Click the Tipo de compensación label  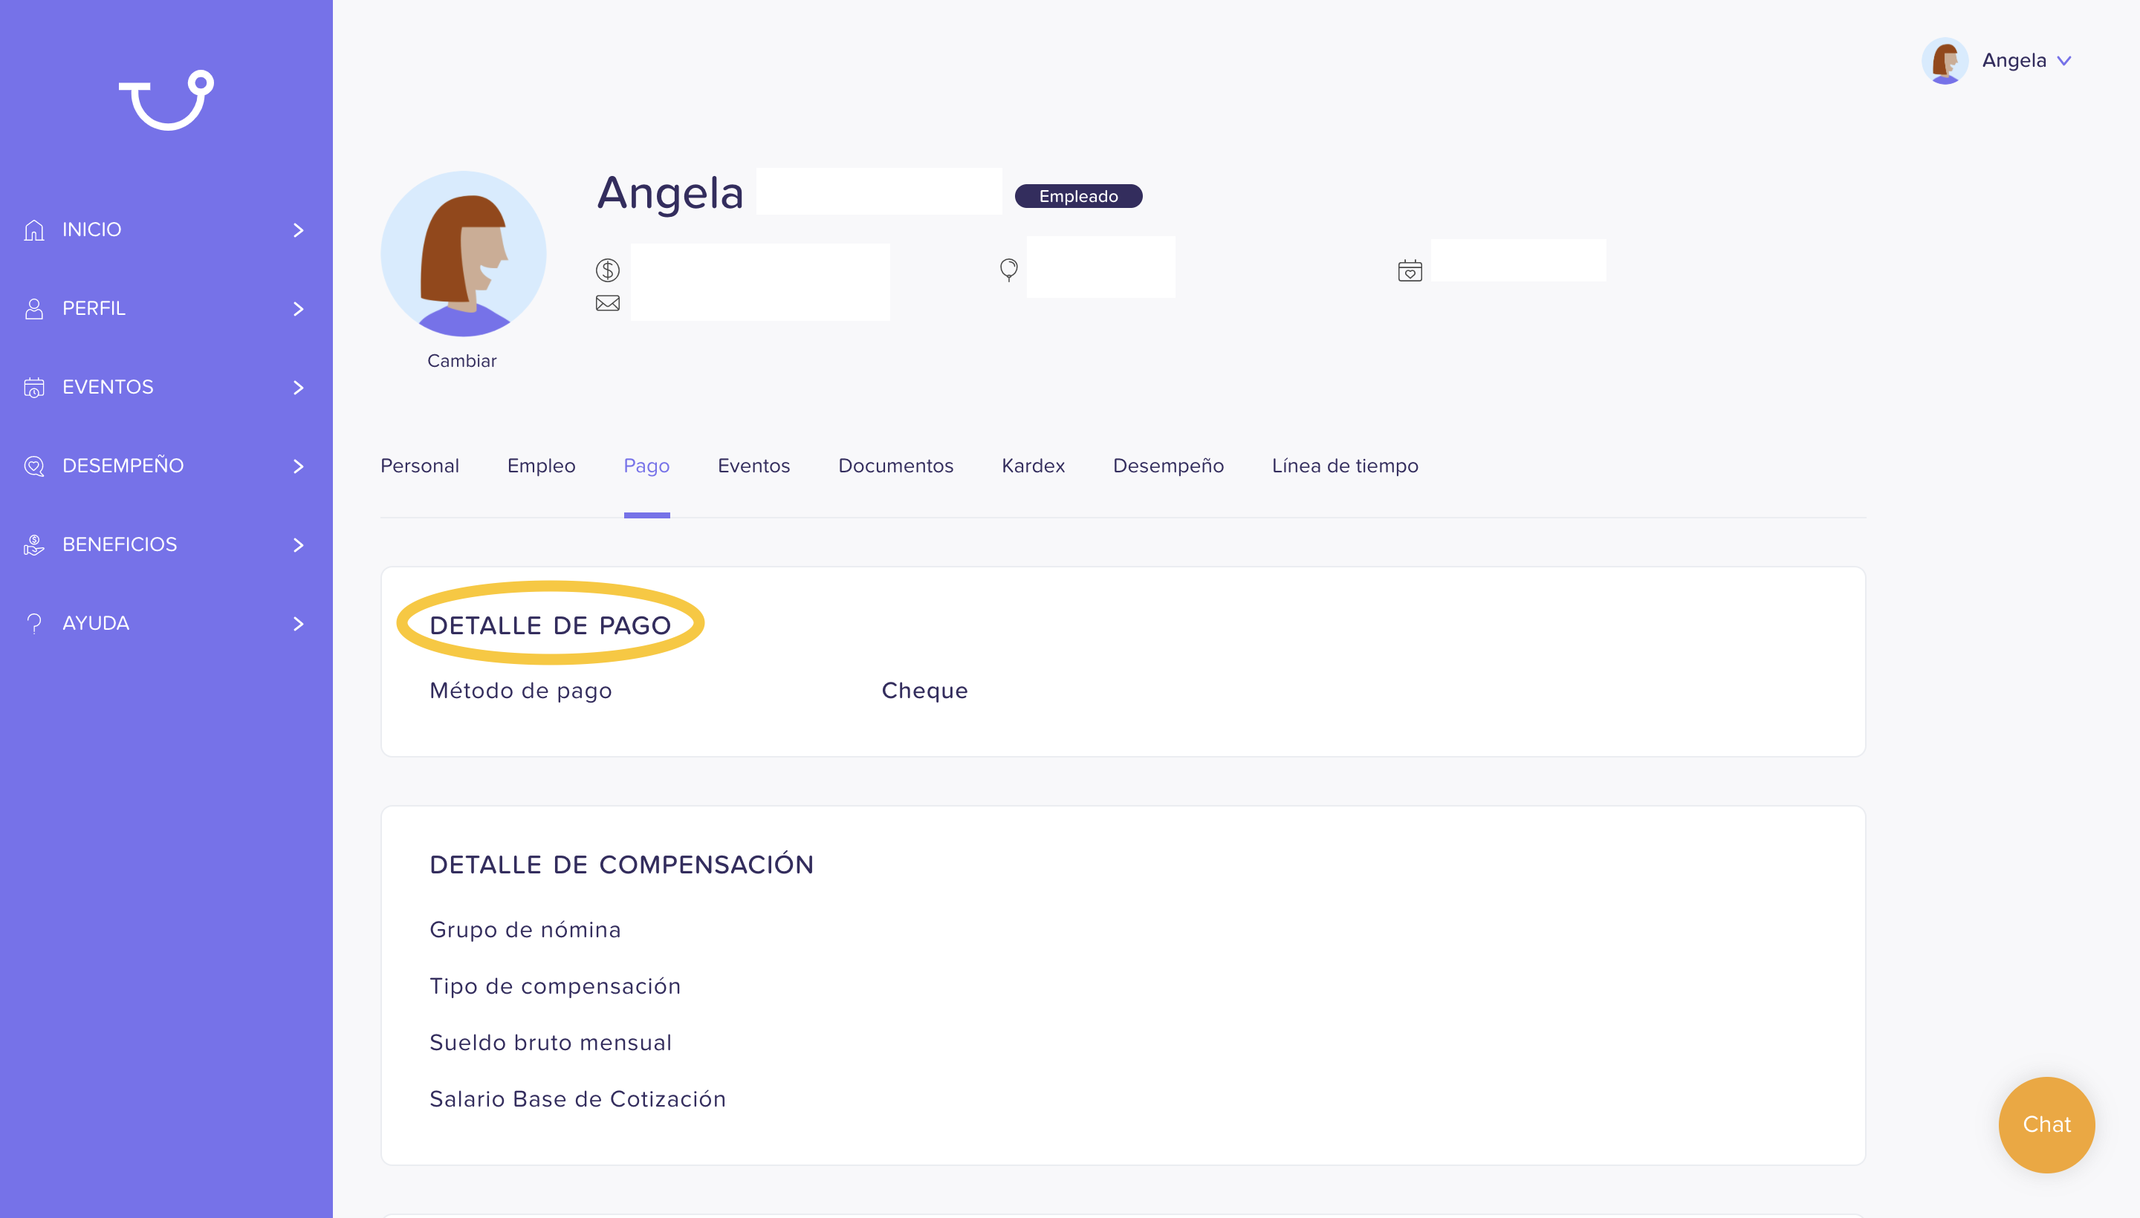point(555,986)
